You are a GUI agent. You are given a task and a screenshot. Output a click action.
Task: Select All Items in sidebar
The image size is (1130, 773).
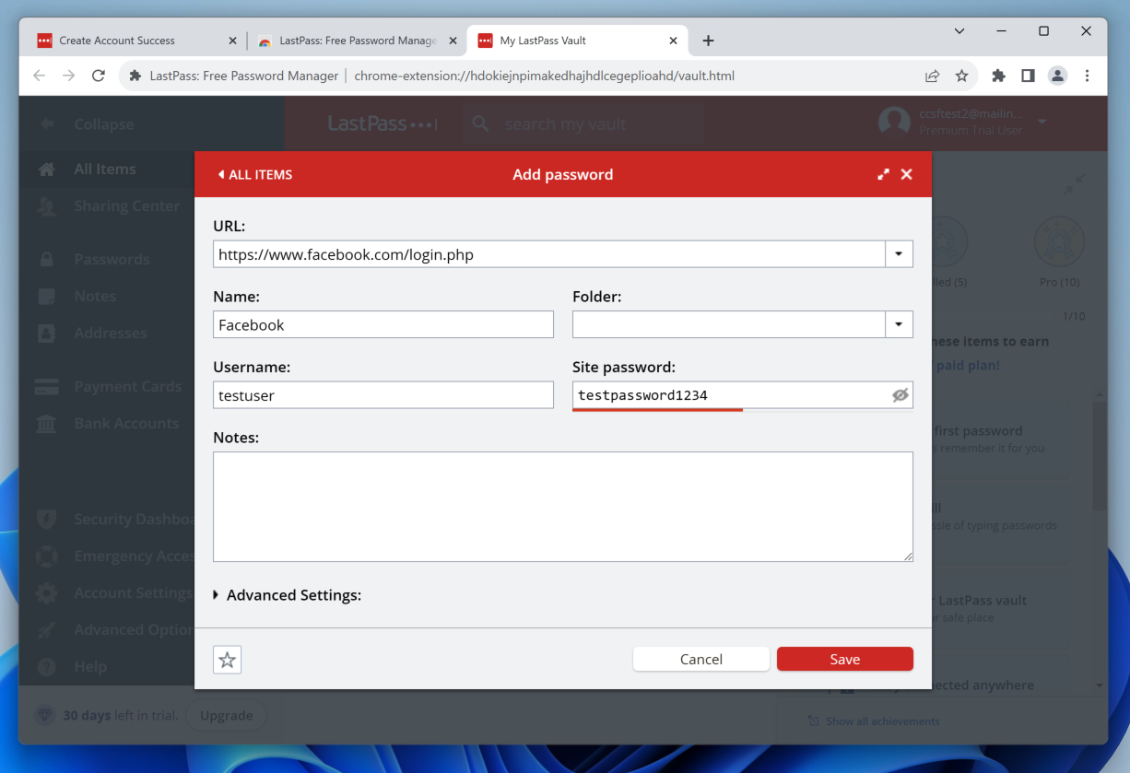[x=104, y=169]
